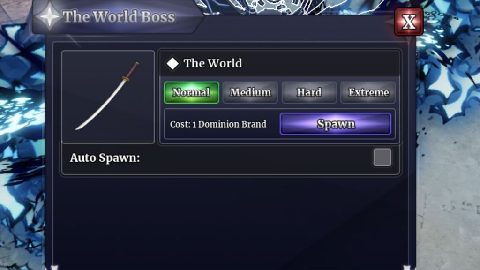Select the Normal difficulty
This screenshot has width=480, height=270.
tap(191, 92)
